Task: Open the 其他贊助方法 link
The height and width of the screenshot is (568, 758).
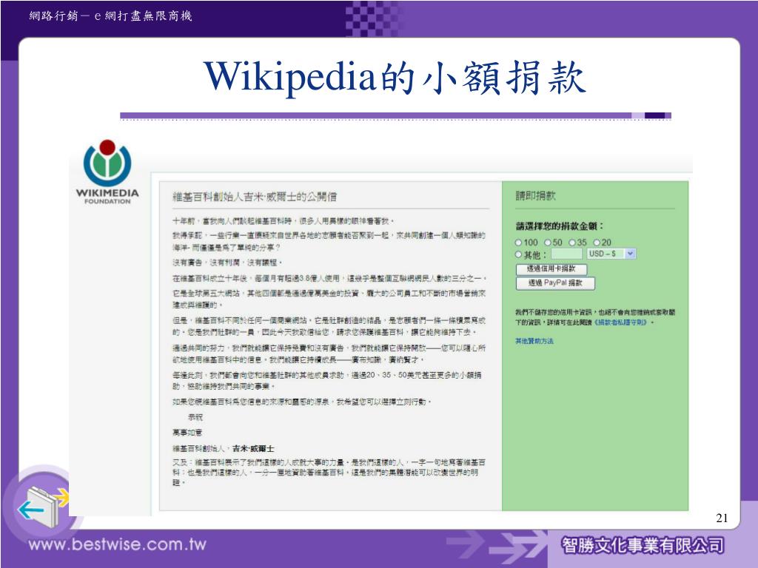Action: click(x=534, y=341)
